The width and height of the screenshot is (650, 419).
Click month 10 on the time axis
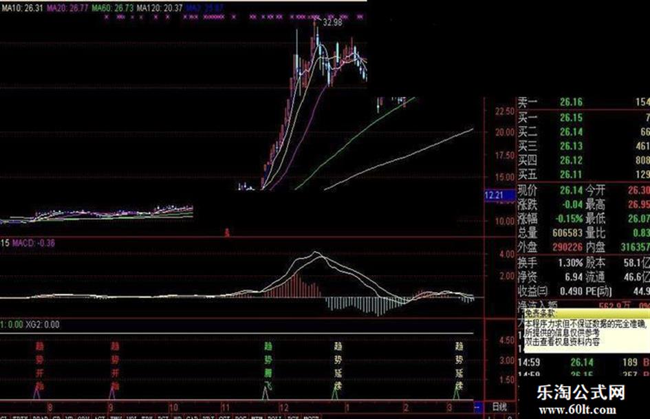(174, 407)
